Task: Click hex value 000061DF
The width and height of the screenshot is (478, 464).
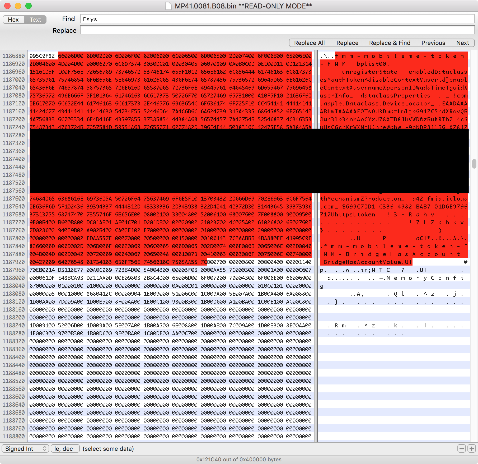Action: [42, 278]
